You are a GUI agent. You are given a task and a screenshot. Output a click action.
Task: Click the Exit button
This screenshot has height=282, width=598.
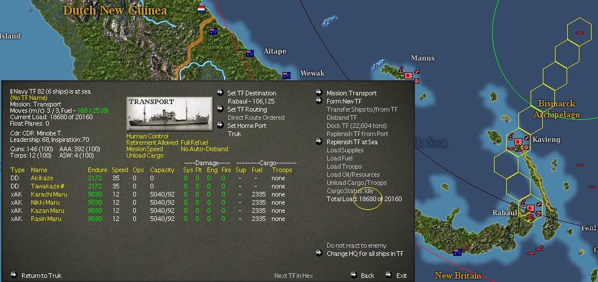pos(401,276)
